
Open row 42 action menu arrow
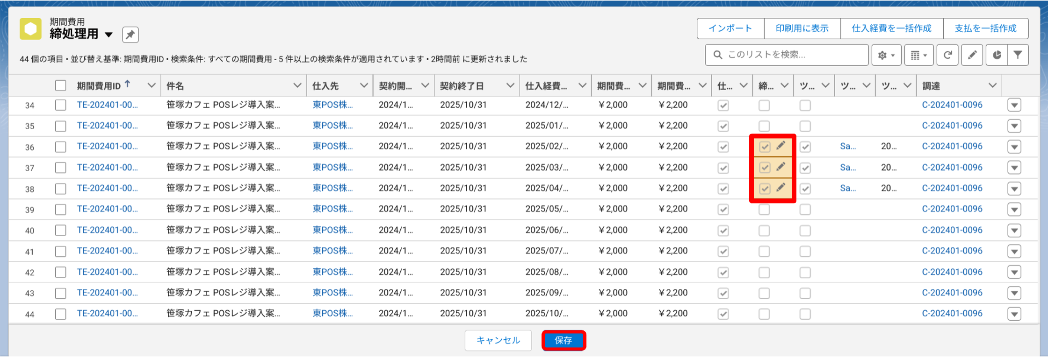(1014, 272)
